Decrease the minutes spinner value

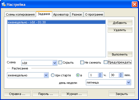tap(121, 76)
